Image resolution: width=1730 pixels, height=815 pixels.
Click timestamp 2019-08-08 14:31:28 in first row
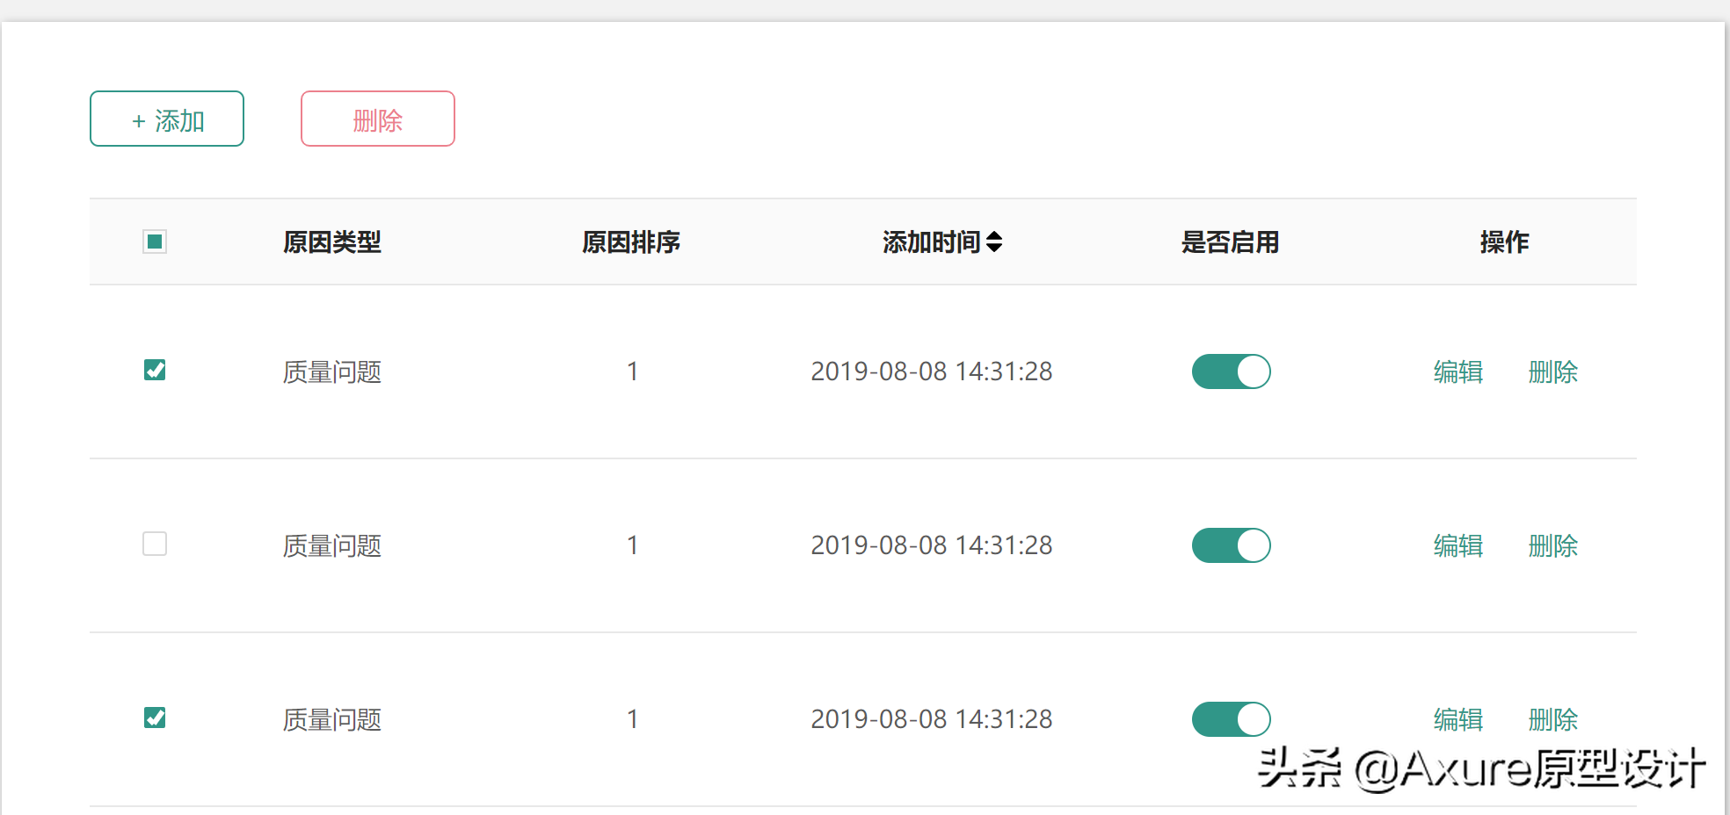pos(932,371)
